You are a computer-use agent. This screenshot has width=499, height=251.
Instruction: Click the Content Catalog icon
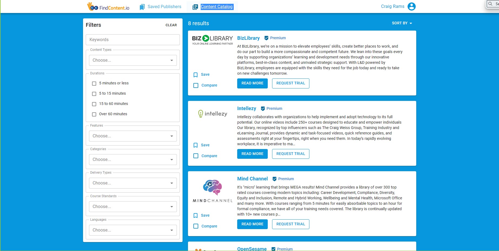tap(195, 7)
